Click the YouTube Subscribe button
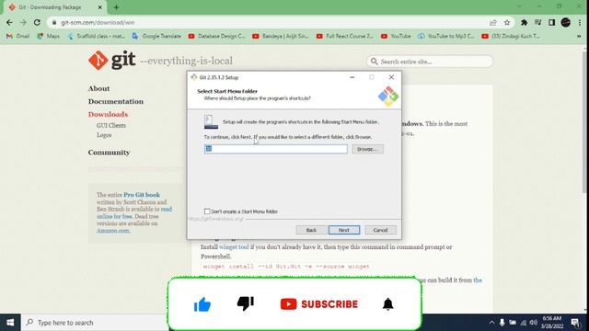The image size is (589, 331). tap(319, 304)
